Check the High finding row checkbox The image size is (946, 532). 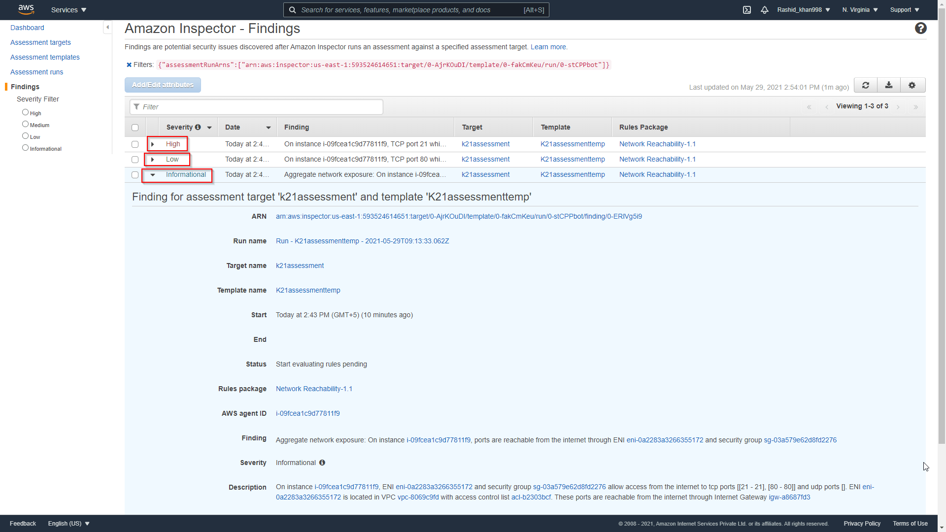click(135, 144)
